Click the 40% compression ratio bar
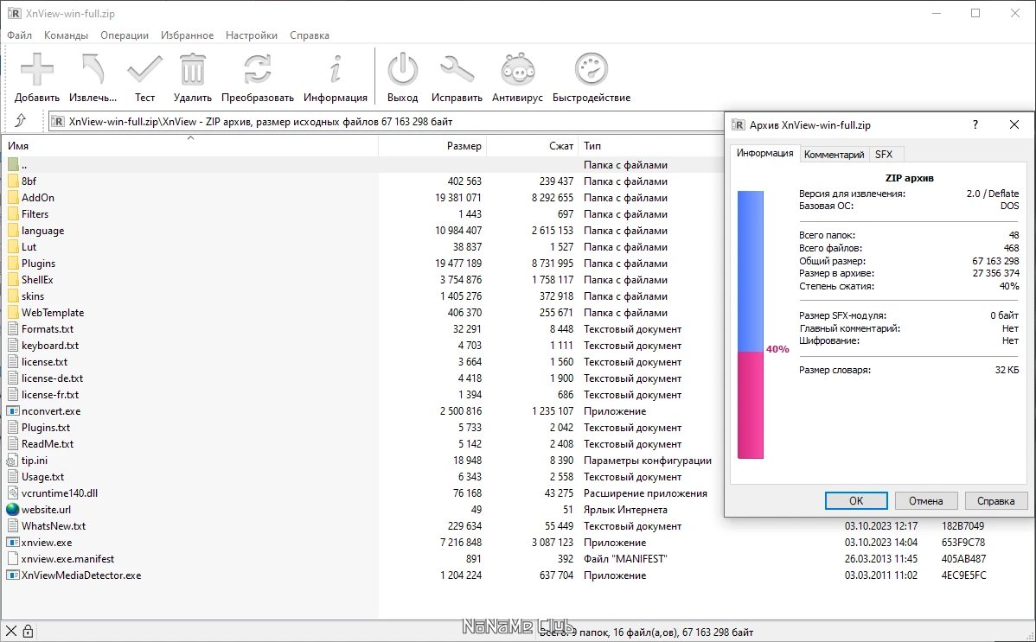 pyautogui.click(x=751, y=325)
